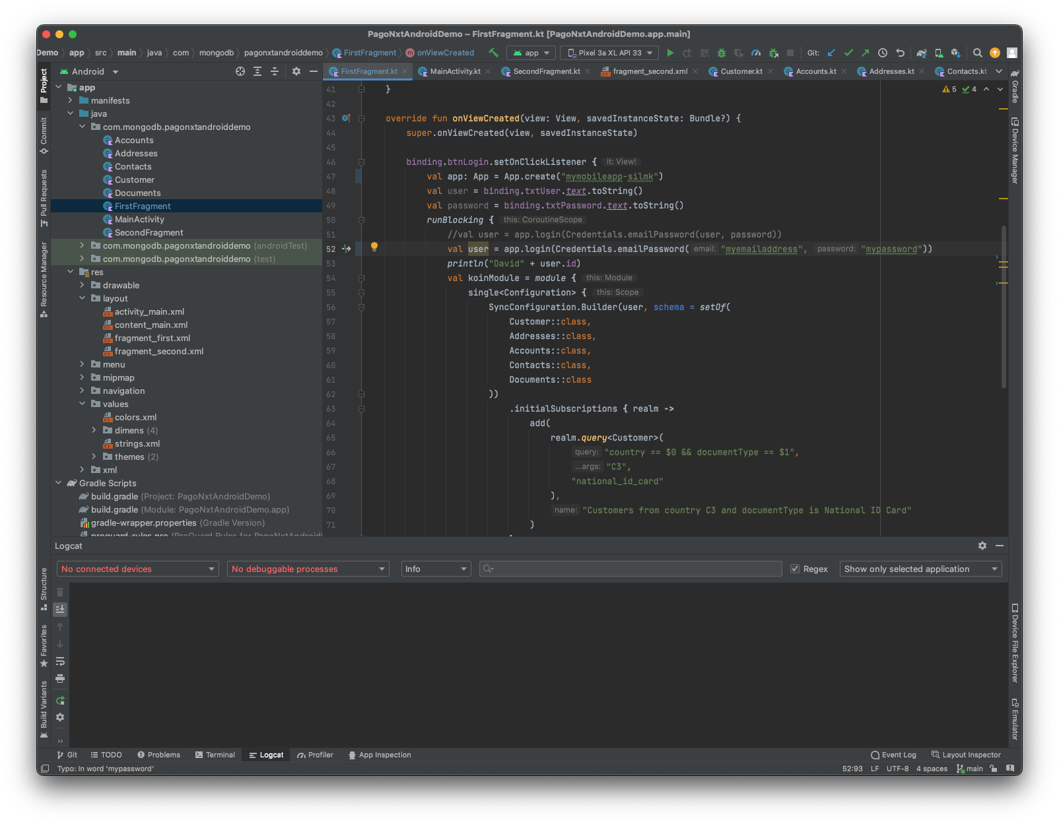Toggle the Regex checkbox in Logcat
The height and width of the screenshot is (824, 1059).
click(795, 569)
